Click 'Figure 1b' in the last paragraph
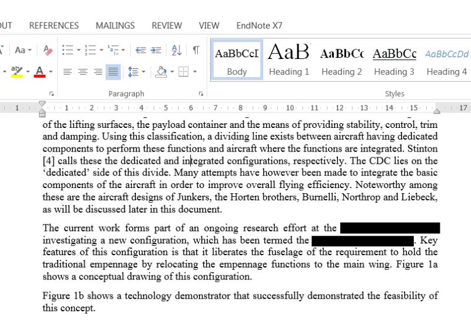Viewport: 471px width, 320px height. [x=63, y=296]
